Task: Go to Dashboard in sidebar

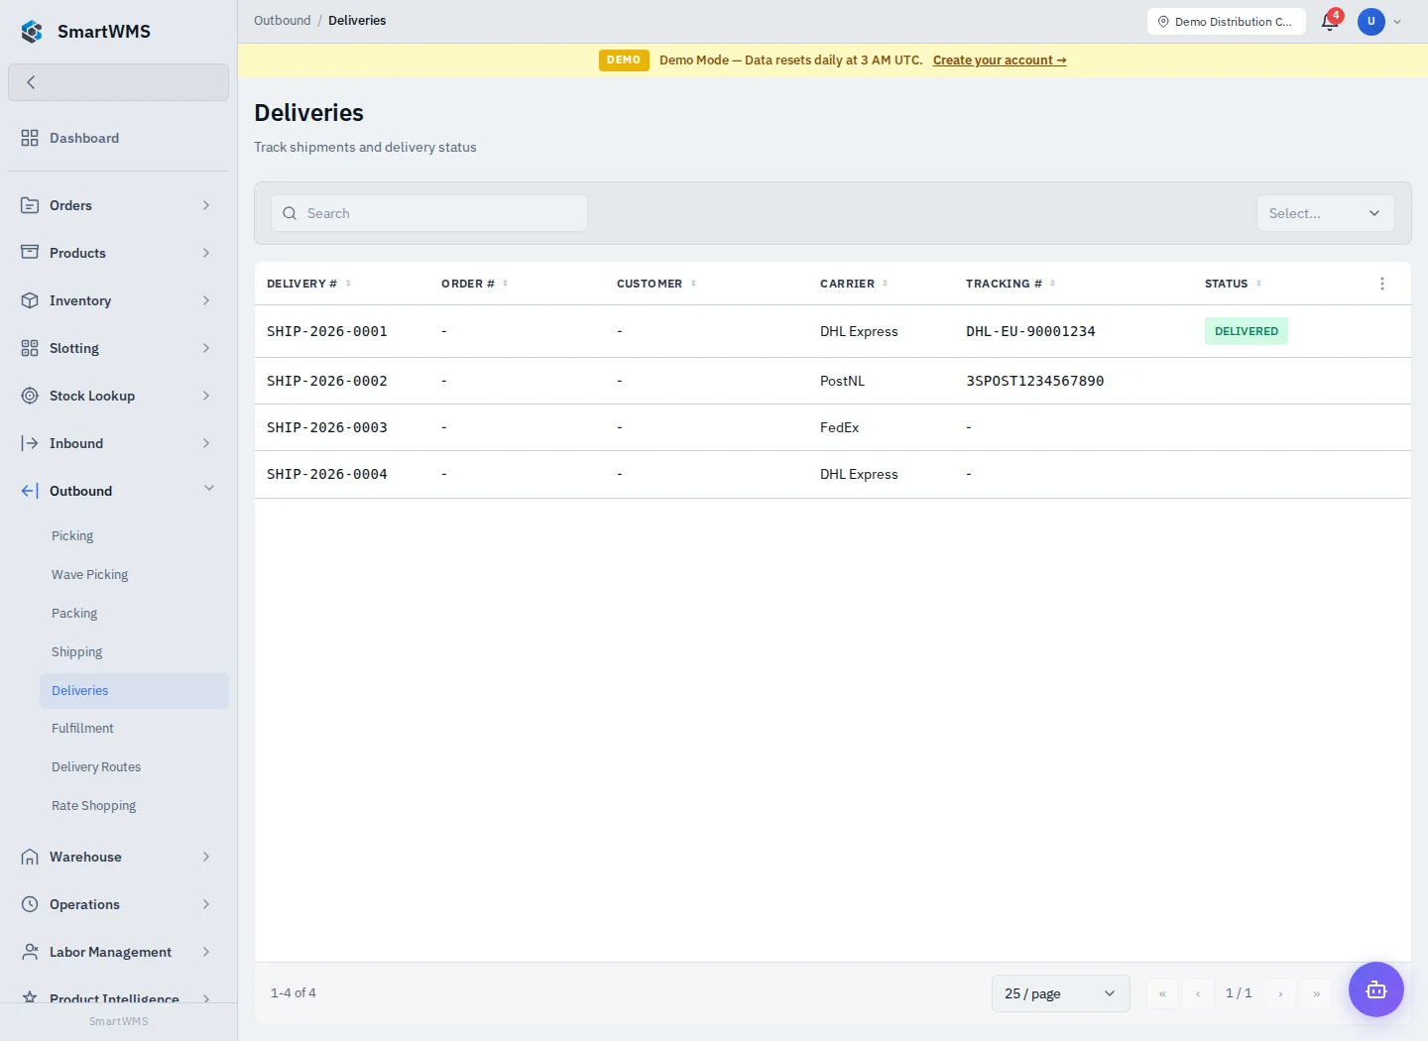Action: tap(118, 138)
